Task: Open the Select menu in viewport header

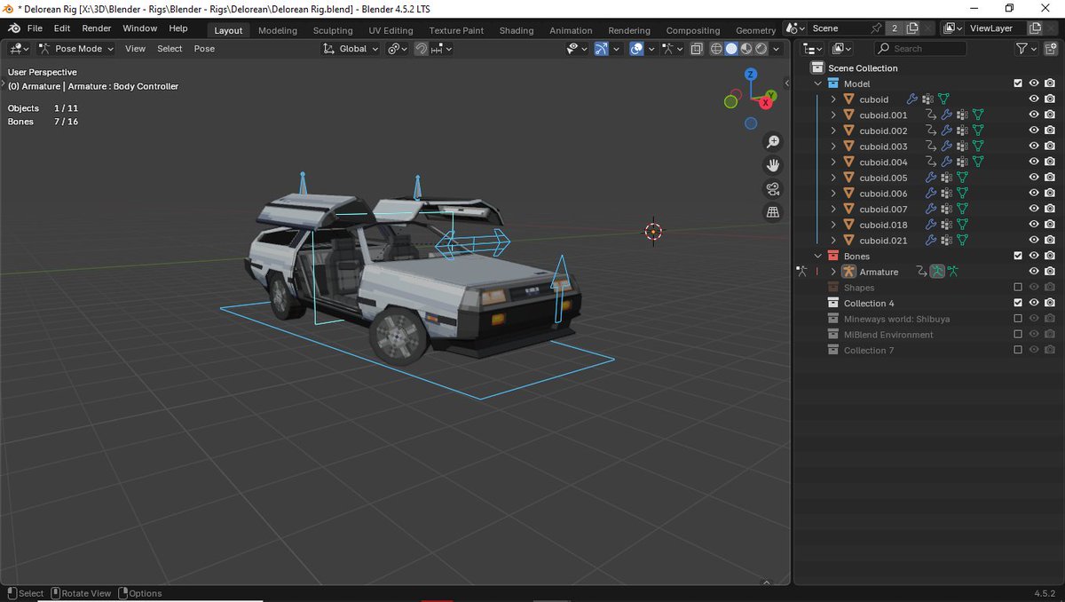Action: coord(170,49)
